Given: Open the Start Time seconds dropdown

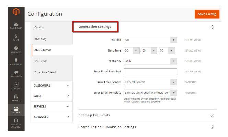Looking at the screenshot, I should tap(167, 50).
